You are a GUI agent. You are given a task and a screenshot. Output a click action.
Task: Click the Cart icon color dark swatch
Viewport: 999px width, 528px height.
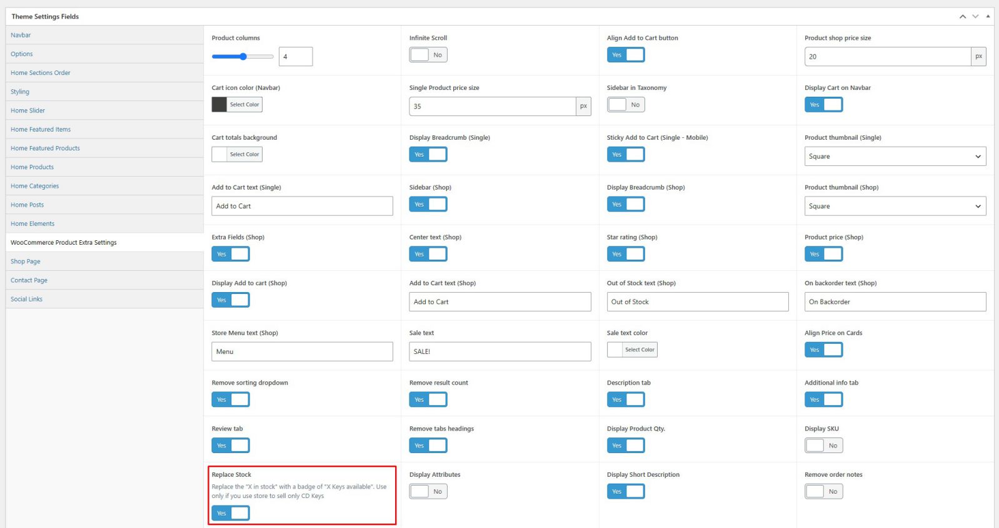219,105
